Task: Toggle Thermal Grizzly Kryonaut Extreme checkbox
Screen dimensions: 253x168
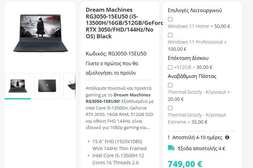Action: click(170, 108)
